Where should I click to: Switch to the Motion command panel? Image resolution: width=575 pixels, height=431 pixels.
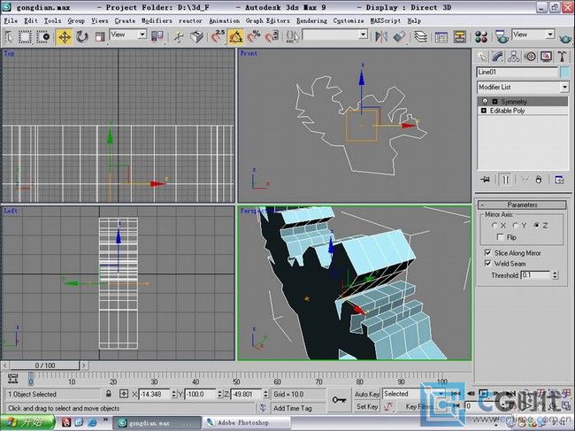530,57
